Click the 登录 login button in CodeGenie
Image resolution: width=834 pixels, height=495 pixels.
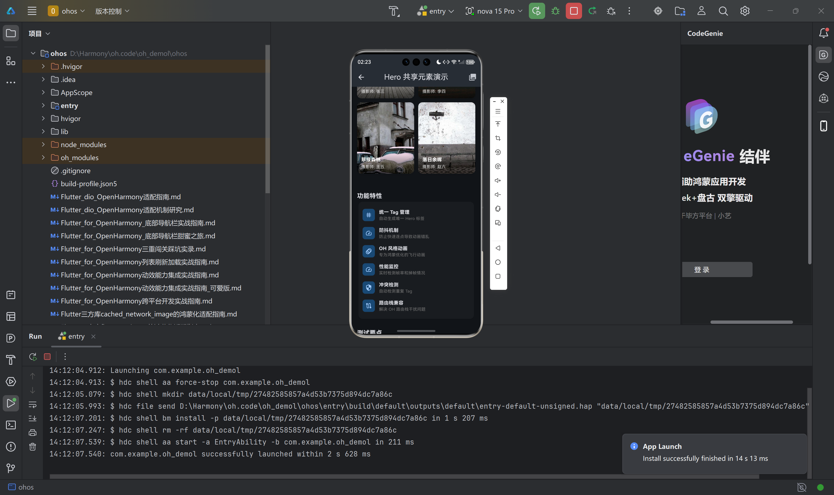(x=717, y=269)
